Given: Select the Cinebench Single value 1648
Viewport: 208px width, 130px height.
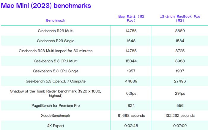Looking at the screenshot, I should pos(131,41).
